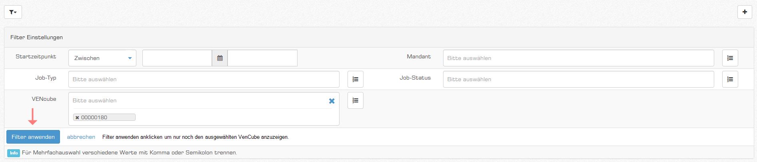
Task: Expand the Zwischen date range dropdown
Action: point(102,58)
